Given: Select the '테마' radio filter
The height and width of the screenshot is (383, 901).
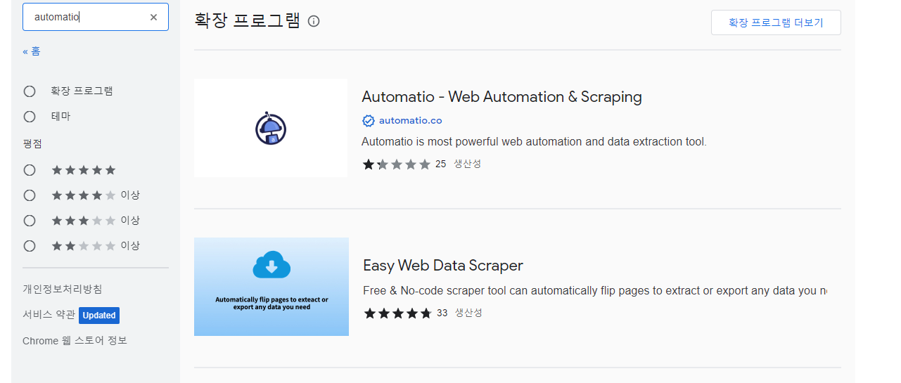Looking at the screenshot, I should [x=30, y=117].
